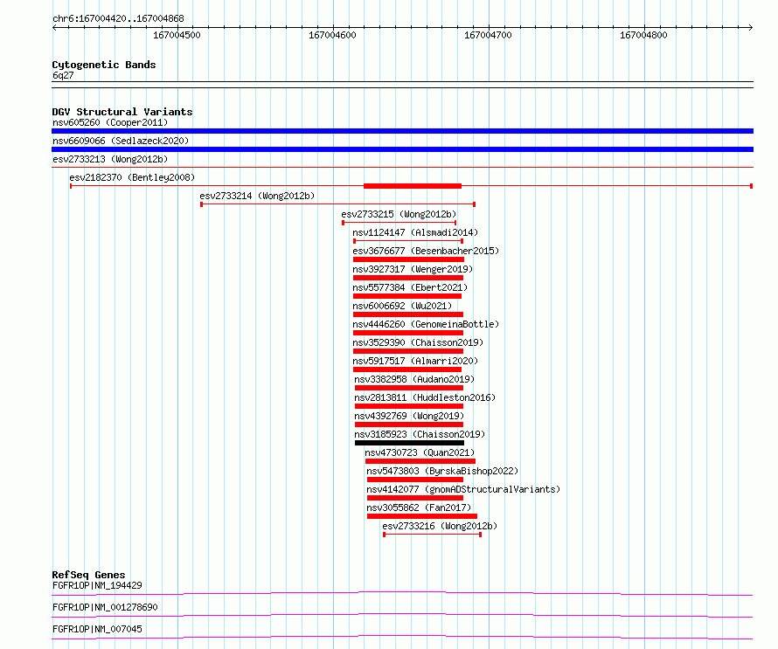Click the 6q27 cytogenetic band label

[63, 75]
